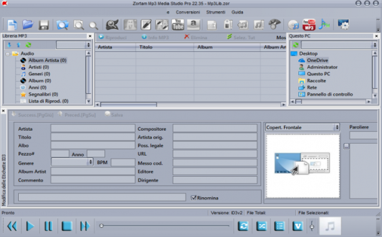Select Album Artista (0) in library tree
This screenshot has width=382, height=237.
(x=47, y=60)
